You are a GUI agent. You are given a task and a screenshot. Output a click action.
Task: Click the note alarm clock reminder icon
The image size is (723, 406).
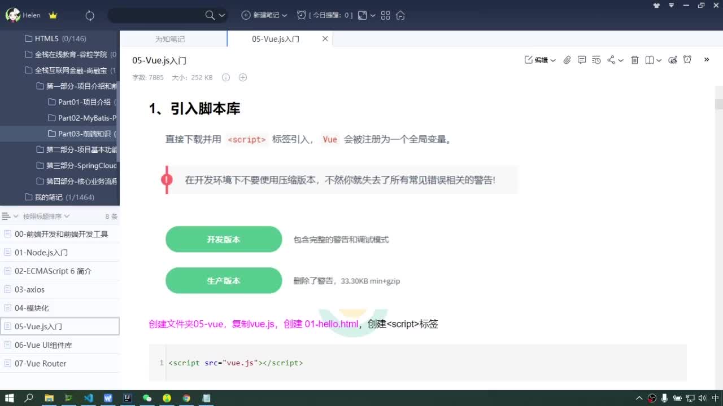tap(687, 60)
